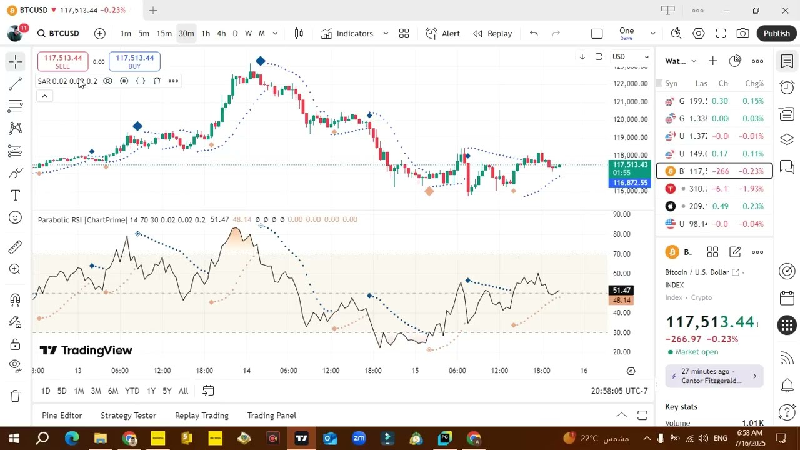The width and height of the screenshot is (800, 450).
Task: Open the Indicators dialog
Action: (x=347, y=33)
